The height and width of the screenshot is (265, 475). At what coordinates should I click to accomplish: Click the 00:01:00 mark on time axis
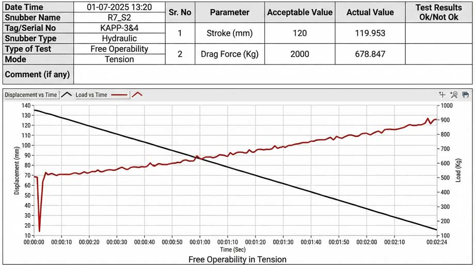pos(200,241)
